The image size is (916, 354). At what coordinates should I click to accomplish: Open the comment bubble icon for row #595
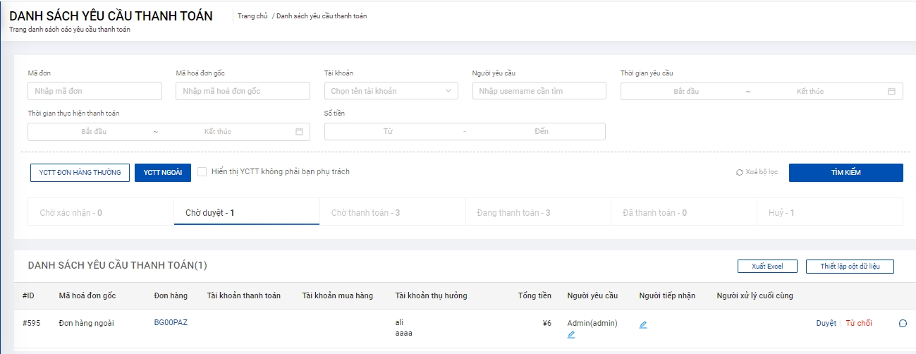tap(903, 324)
